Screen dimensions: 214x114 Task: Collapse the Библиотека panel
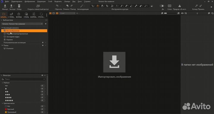coord(2,20)
